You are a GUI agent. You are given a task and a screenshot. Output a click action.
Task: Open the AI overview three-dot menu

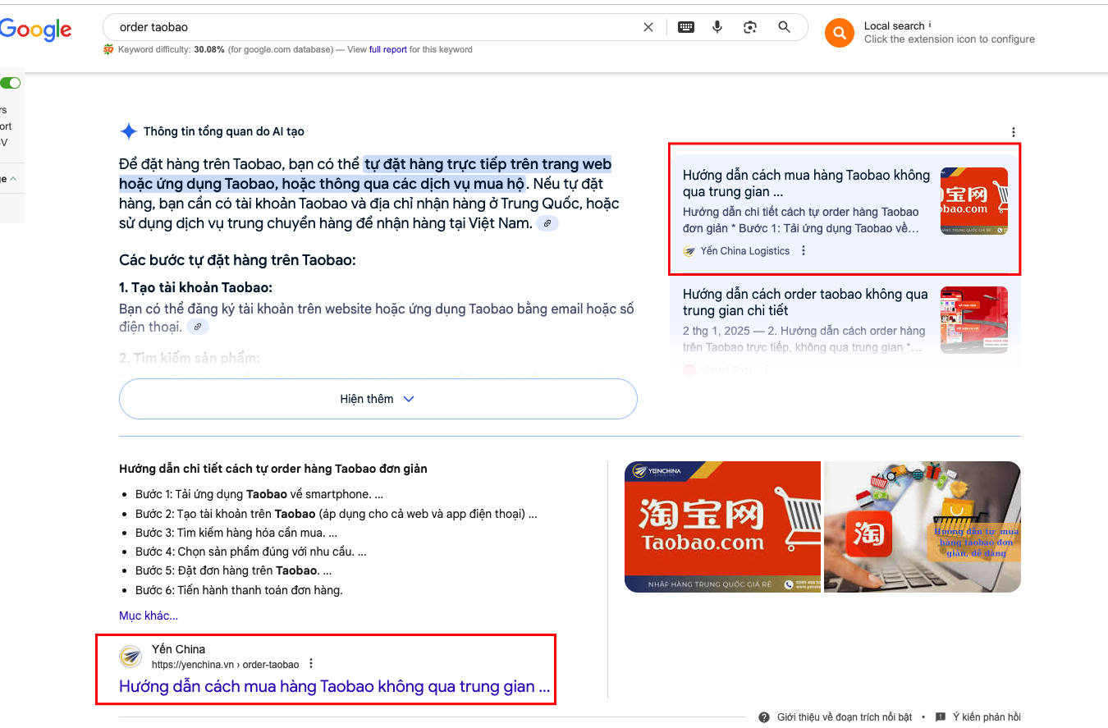[1014, 132]
